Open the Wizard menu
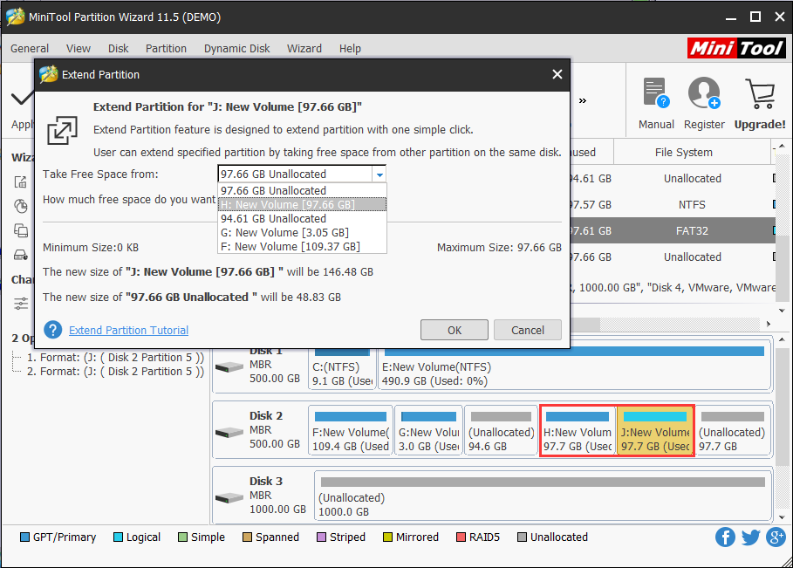Screen dimensions: 793x568 [304, 49]
